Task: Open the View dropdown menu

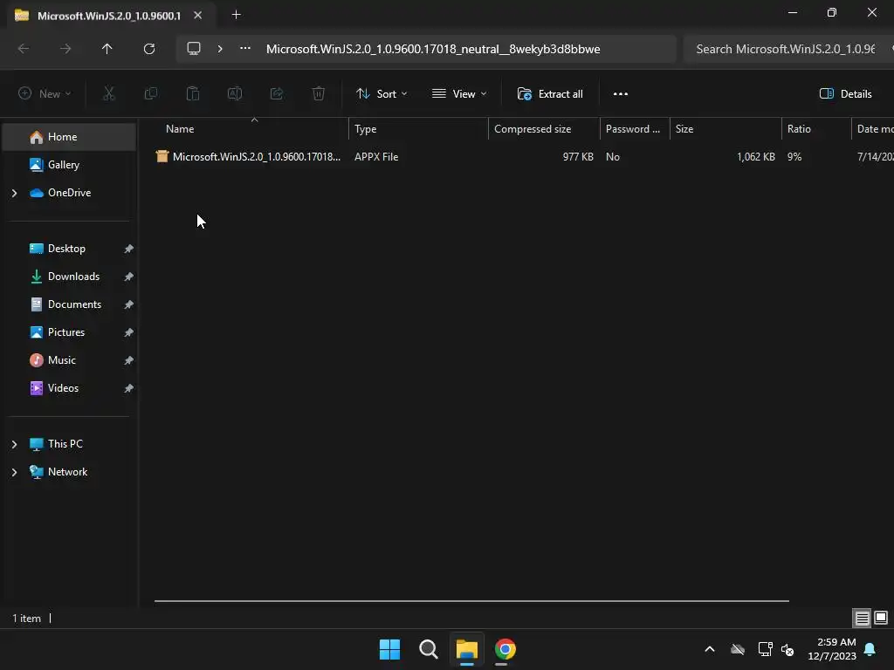Action: (x=459, y=94)
